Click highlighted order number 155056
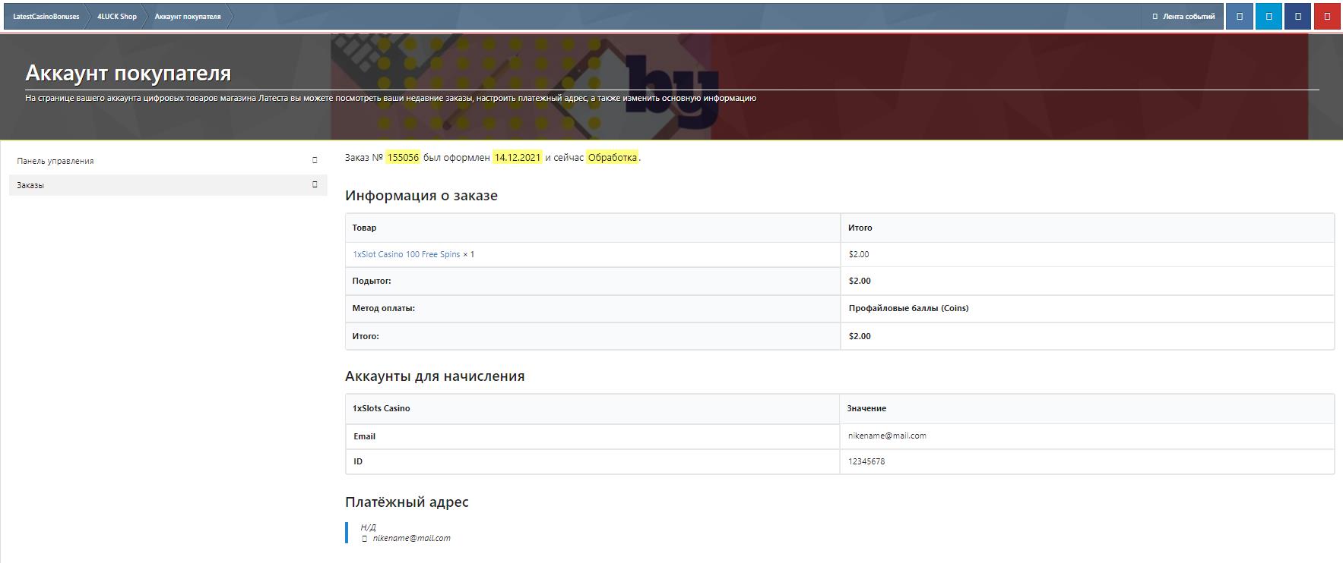The height and width of the screenshot is (563, 1343). point(403,158)
